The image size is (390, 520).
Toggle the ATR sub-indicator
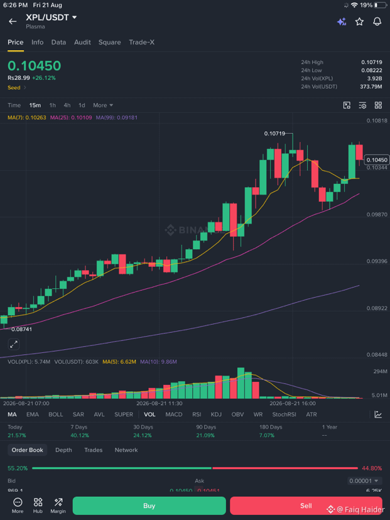(311, 414)
